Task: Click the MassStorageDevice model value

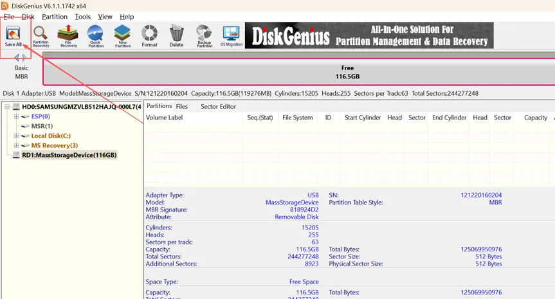Action: point(292,203)
